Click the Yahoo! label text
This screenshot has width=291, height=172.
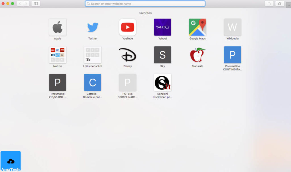(163, 39)
